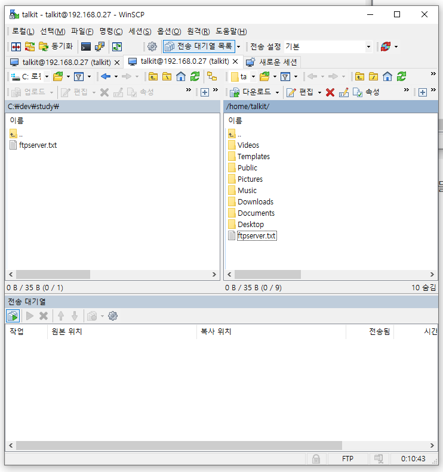Open the 선택(M) menu
The width and height of the screenshot is (443, 472).
pyautogui.click(x=53, y=32)
